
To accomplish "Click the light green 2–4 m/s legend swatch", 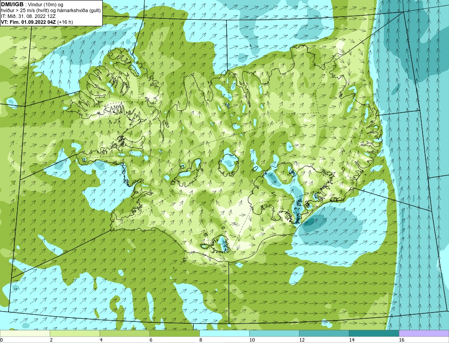I will (x=75, y=333).
